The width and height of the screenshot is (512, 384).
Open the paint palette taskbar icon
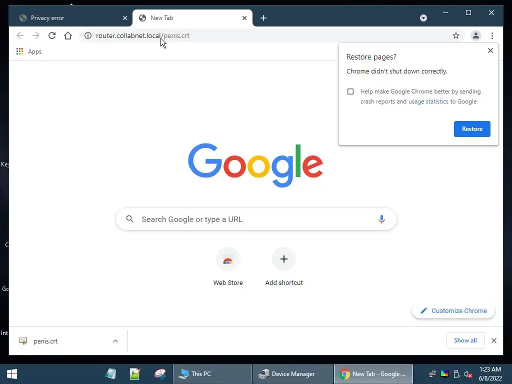(x=160, y=374)
